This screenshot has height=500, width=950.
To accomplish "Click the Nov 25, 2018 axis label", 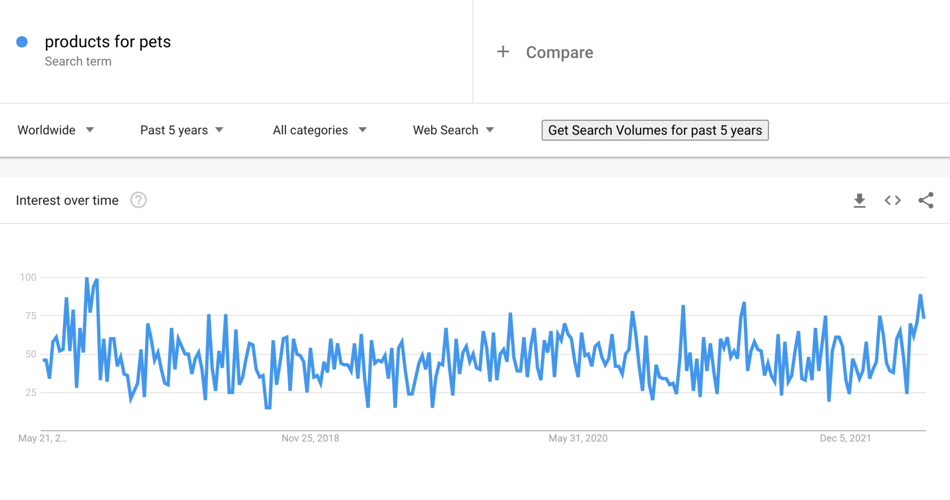I will 310,437.
